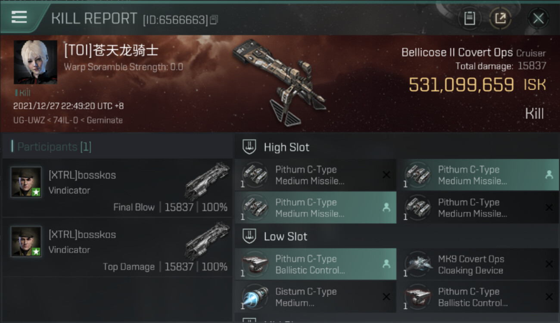Close the kill report window
The height and width of the screenshot is (323, 560).
pos(538,19)
